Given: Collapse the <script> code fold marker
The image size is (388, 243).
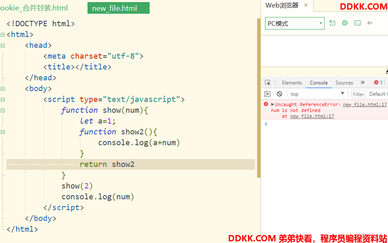Looking at the screenshot, I should (3, 99).
